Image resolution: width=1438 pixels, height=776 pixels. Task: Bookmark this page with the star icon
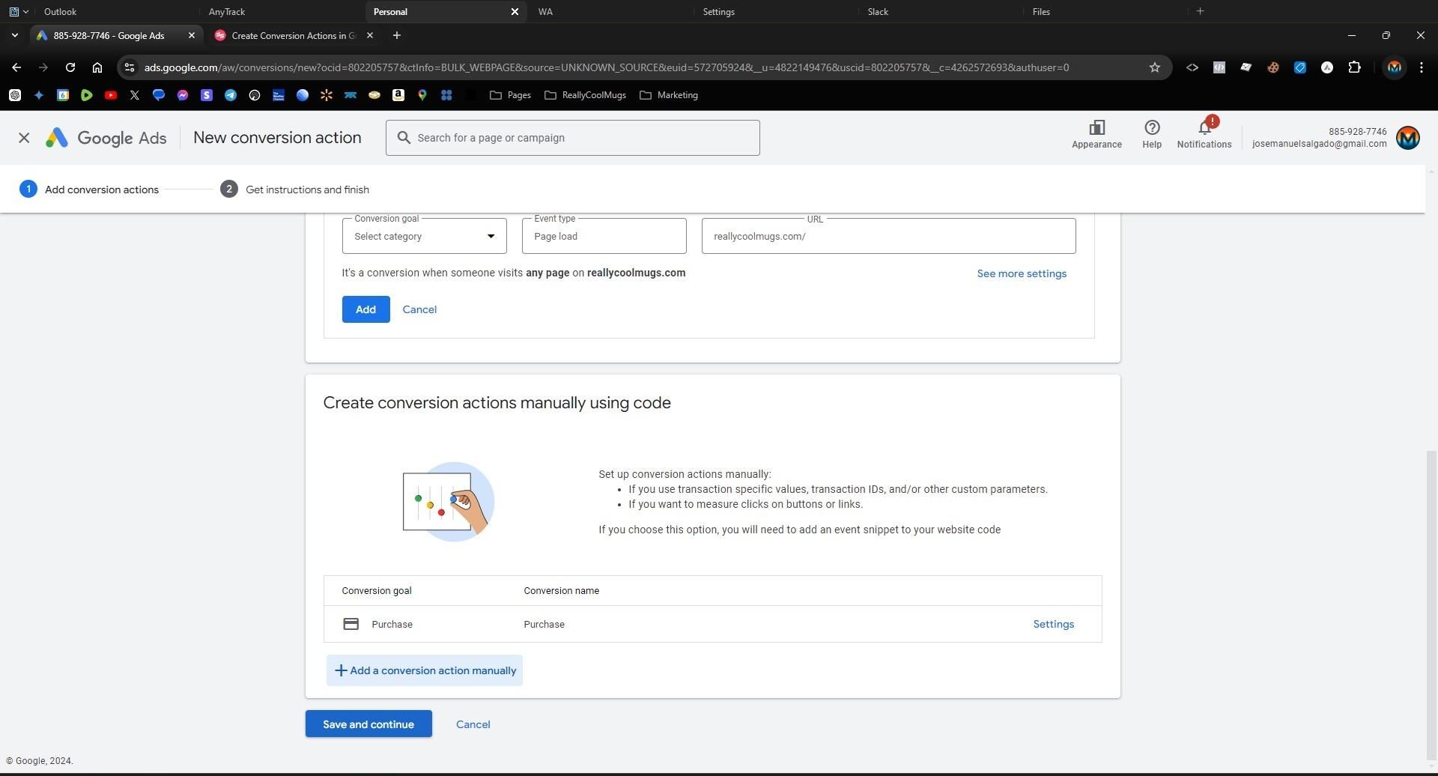coord(1154,67)
